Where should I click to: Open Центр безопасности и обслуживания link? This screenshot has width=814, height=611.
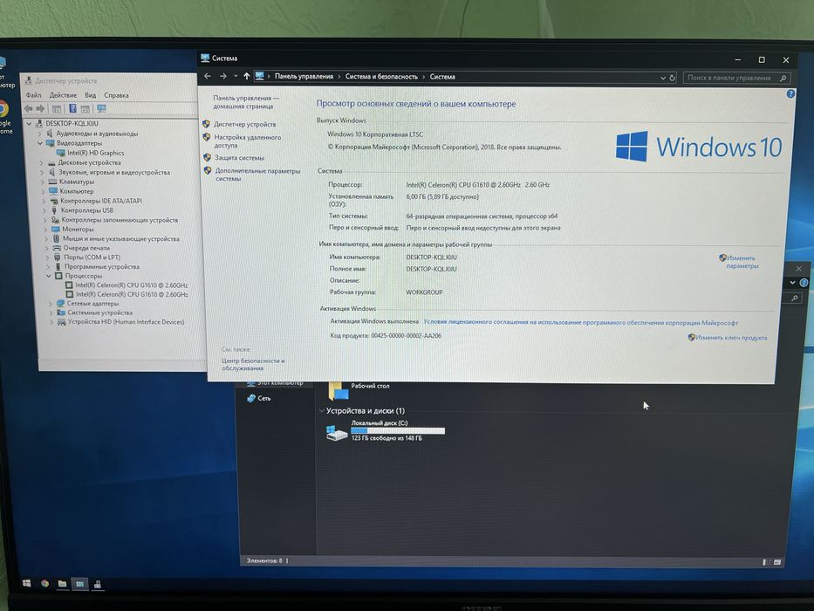[253, 364]
